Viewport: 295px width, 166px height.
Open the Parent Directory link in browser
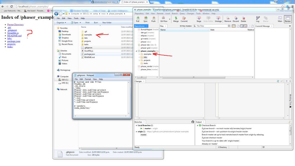coord(16,24)
